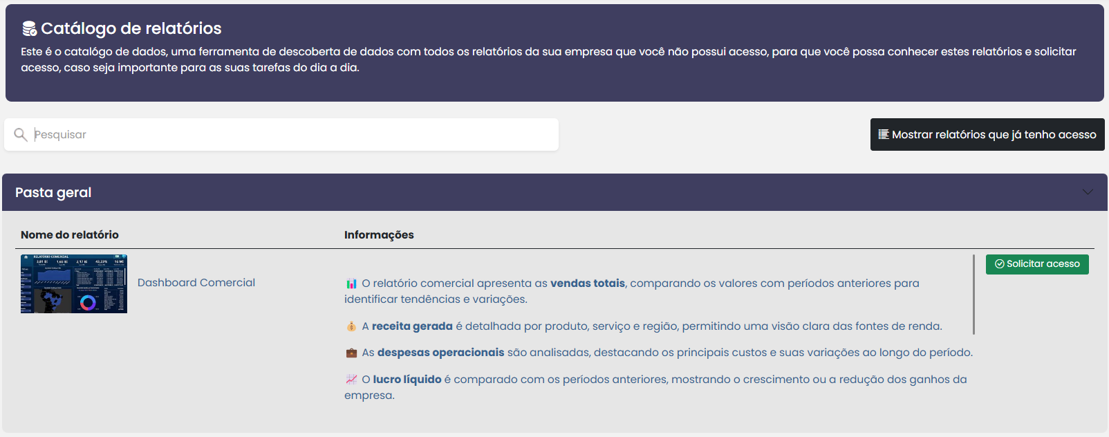Screen dimensions: 1109x437
Task: Click the briefcase emoji beside despesas operacionais
Action: [x=351, y=353]
